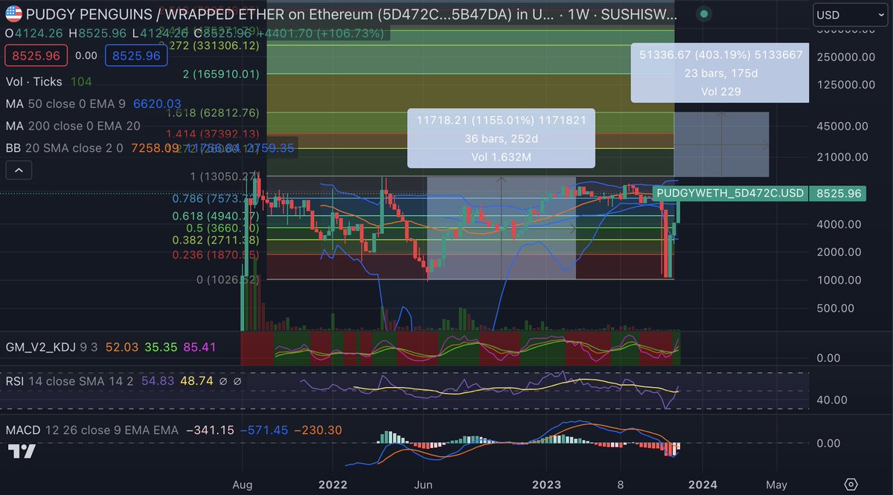Click the 125000.00 price scale label
The image size is (893, 495).
click(x=845, y=84)
